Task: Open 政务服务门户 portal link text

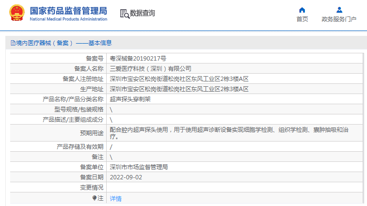Action: (339, 19)
